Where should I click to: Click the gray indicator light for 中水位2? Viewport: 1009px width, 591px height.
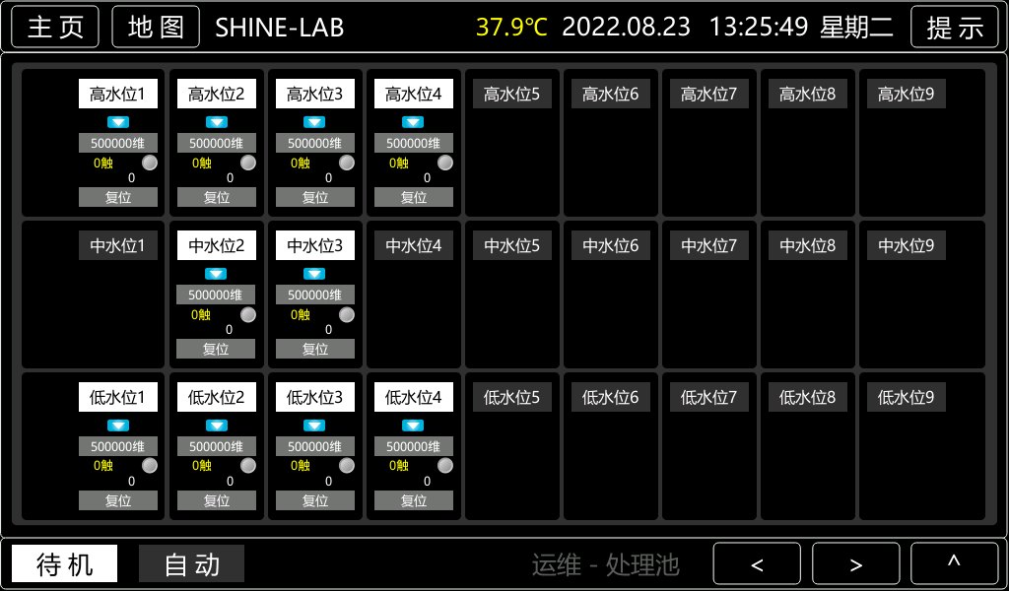pyautogui.click(x=247, y=314)
